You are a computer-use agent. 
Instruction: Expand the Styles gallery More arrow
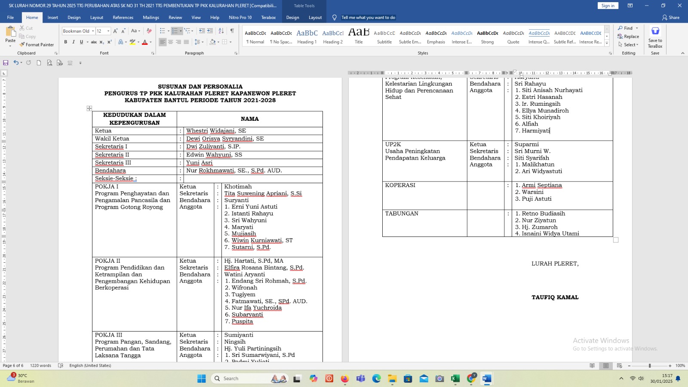[x=607, y=43]
